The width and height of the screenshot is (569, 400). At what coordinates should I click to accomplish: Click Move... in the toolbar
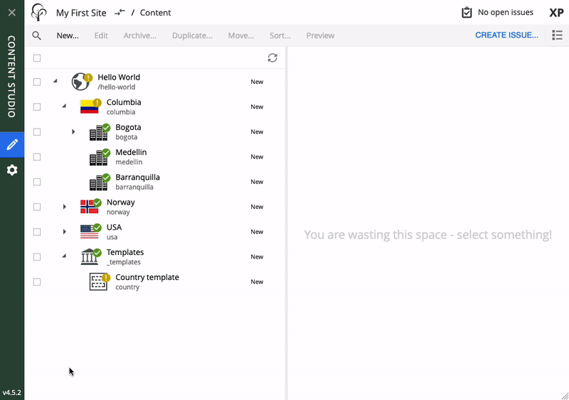241,36
